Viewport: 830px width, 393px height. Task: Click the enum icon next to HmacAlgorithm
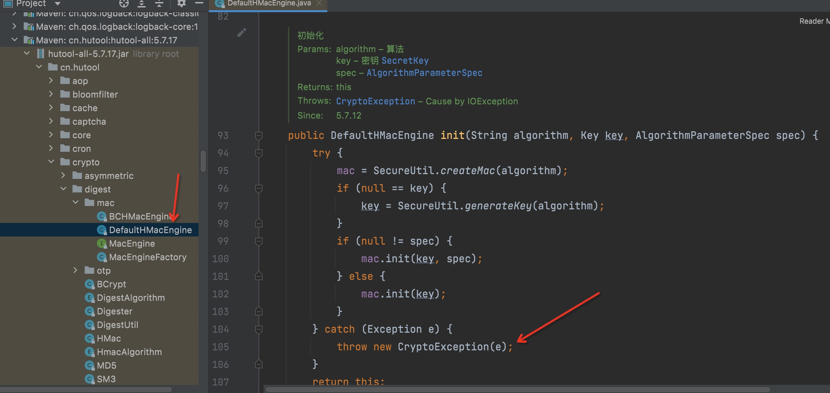coord(89,352)
